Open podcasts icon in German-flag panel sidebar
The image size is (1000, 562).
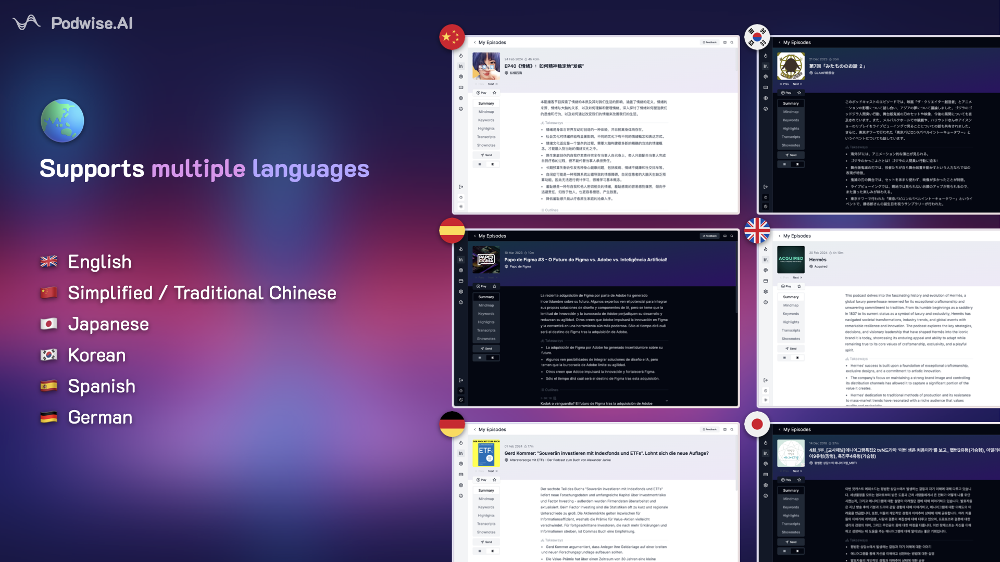461,464
